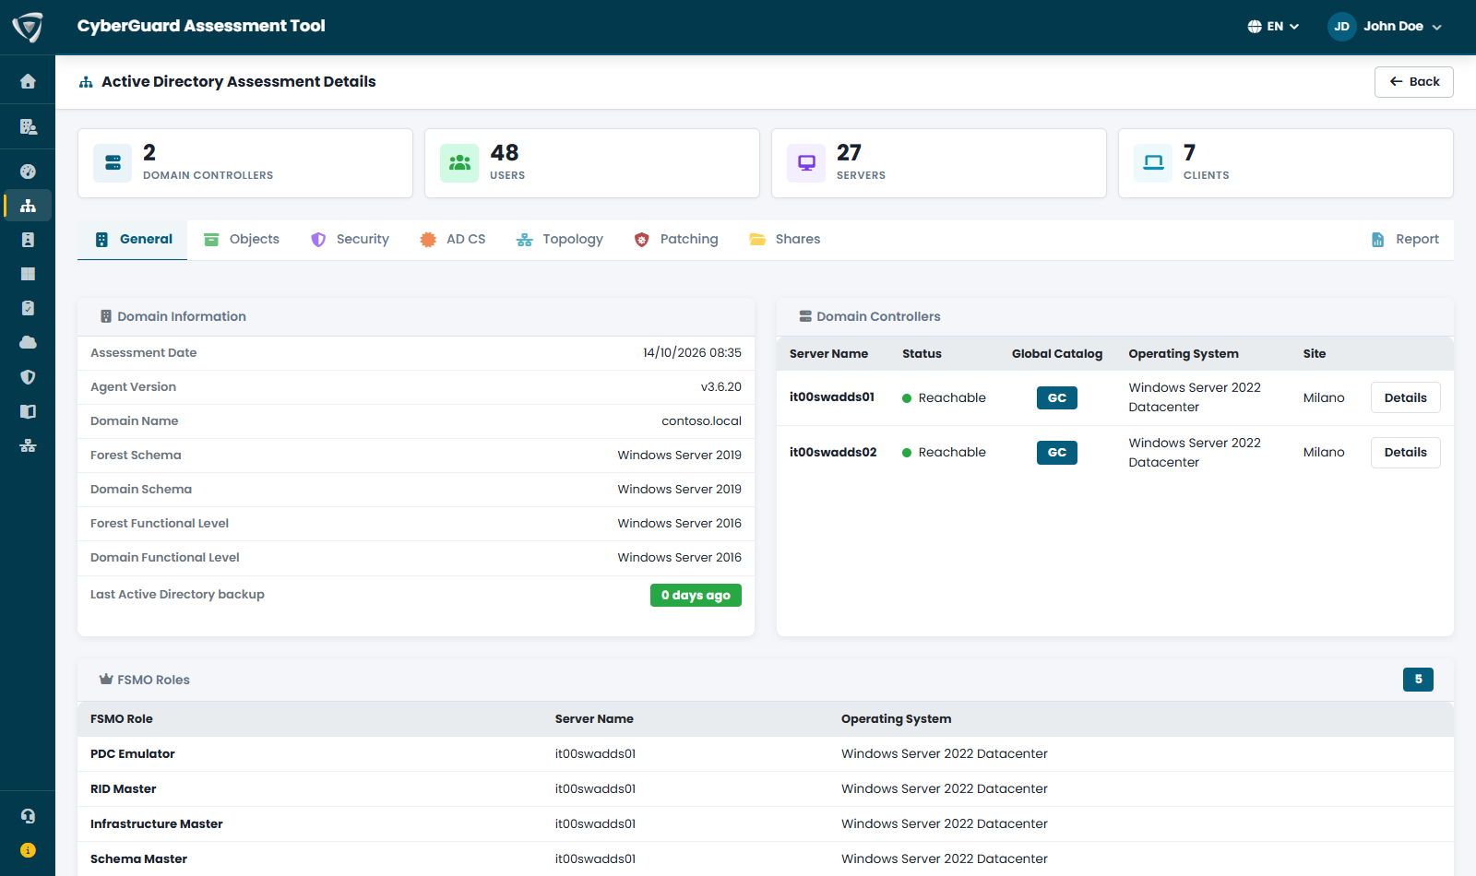Image resolution: width=1476 pixels, height=876 pixels.
Task: Click the Clients card laptop icon
Action: (1153, 163)
